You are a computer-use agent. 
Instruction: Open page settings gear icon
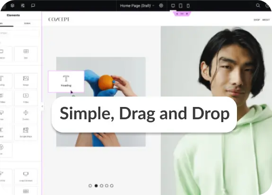(161, 6)
